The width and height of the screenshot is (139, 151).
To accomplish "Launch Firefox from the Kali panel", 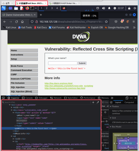I will 27,8.
